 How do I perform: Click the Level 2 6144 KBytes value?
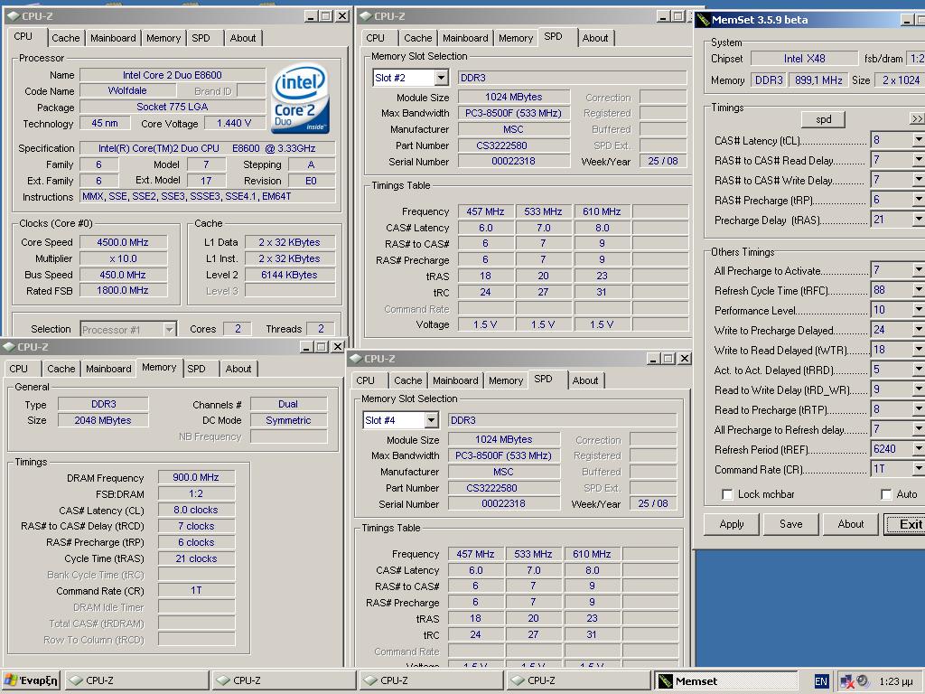pos(289,275)
